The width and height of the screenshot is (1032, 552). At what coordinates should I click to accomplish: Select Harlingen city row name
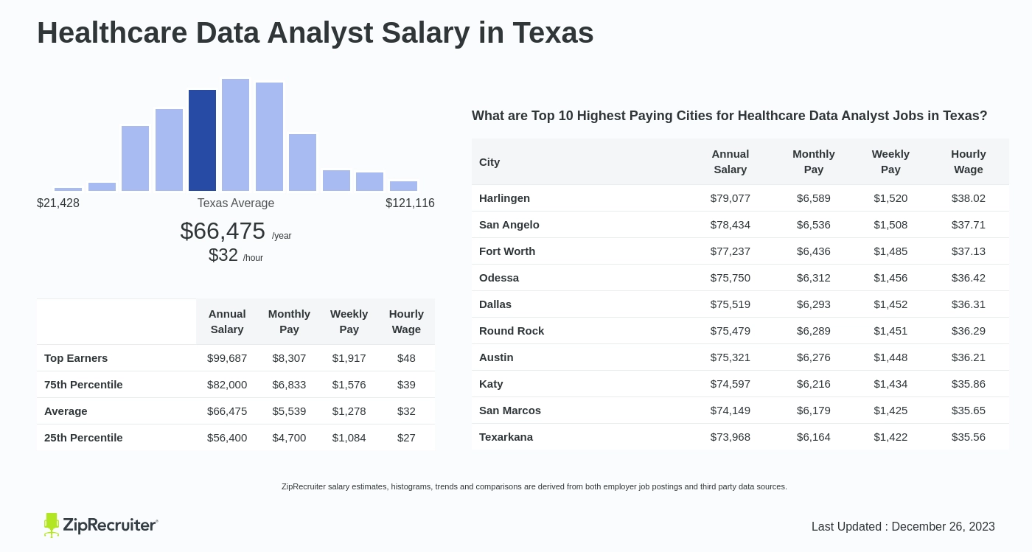click(504, 198)
